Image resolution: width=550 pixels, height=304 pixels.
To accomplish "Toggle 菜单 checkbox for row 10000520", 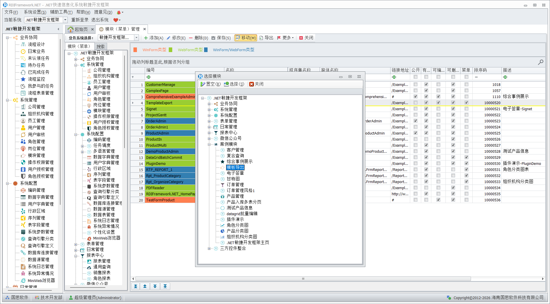I will click(x=466, y=103).
